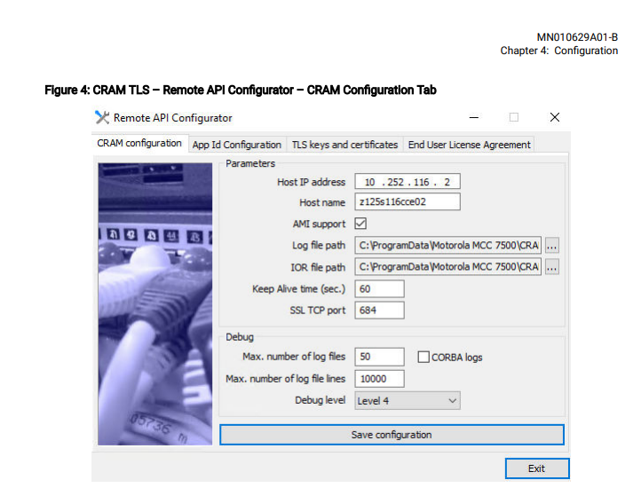The width and height of the screenshot is (641, 488).
Task: Click the IOR file path field
Action: coord(448,267)
